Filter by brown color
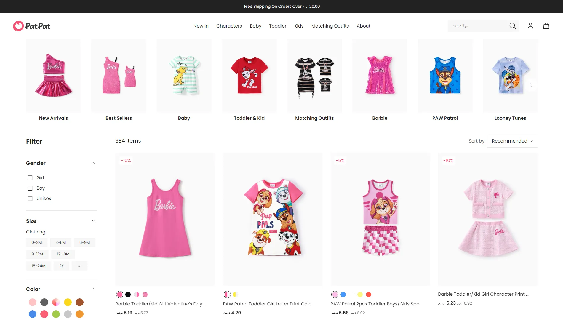Viewport: 563px width, 320px height. [x=79, y=302]
